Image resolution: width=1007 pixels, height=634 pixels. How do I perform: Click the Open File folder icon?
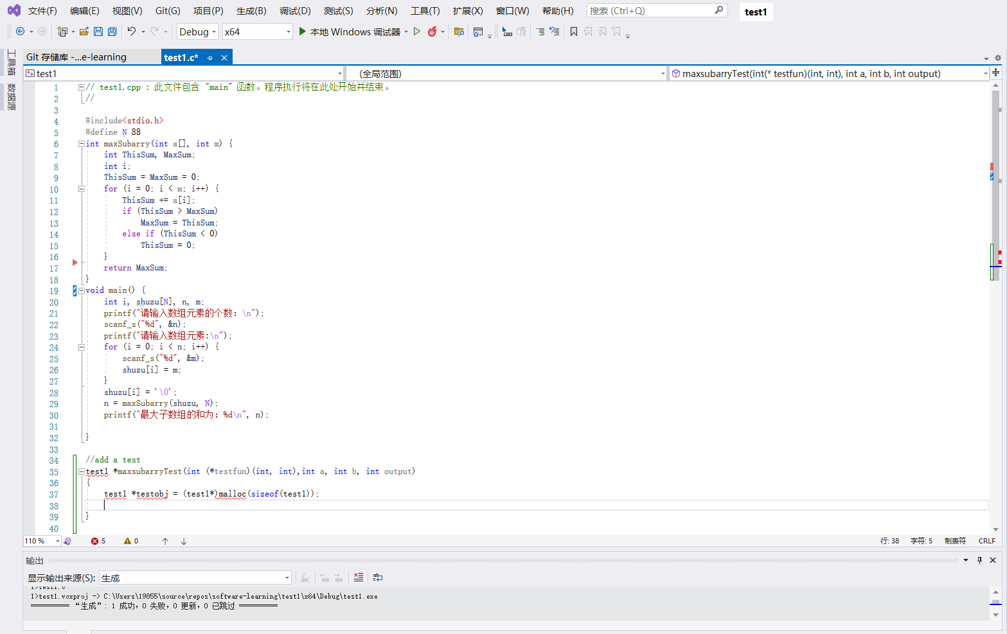click(x=84, y=31)
